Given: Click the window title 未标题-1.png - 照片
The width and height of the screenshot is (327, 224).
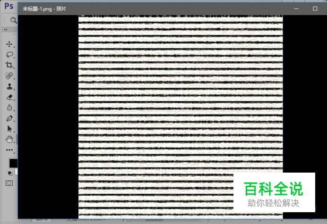Looking at the screenshot, I should point(44,9).
